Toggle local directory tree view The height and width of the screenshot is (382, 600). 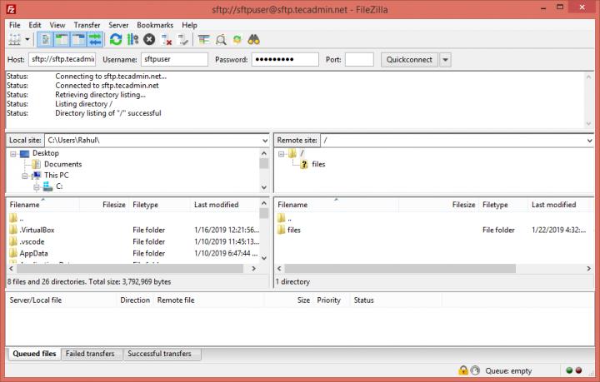[62, 39]
